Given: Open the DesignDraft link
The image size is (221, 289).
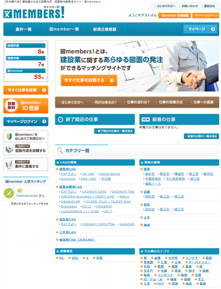Looking at the screenshot, I should click(70, 201).
